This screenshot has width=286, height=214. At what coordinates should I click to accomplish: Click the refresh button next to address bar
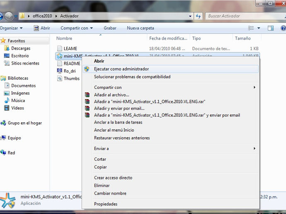point(198,16)
